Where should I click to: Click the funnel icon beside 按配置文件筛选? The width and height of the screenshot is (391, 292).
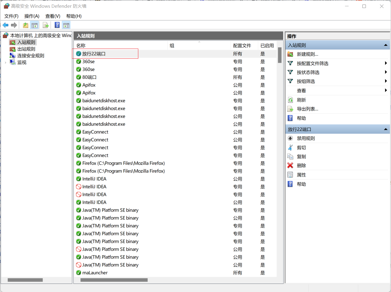coord(290,63)
